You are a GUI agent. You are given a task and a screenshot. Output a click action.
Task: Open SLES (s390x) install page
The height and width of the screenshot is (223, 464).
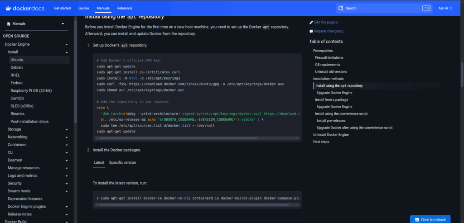coord(22,106)
